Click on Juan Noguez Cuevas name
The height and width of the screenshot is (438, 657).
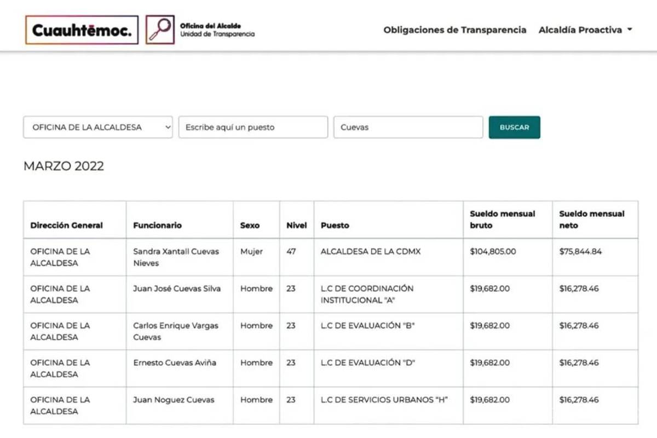click(x=174, y=400)
